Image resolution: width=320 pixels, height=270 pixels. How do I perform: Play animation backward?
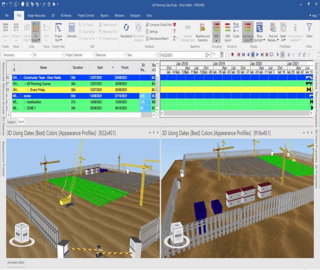click(248, 55)
